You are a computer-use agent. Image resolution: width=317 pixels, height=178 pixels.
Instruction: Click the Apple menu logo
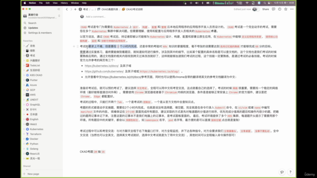coord(25,3)
